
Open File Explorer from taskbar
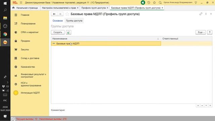[5, 18]
